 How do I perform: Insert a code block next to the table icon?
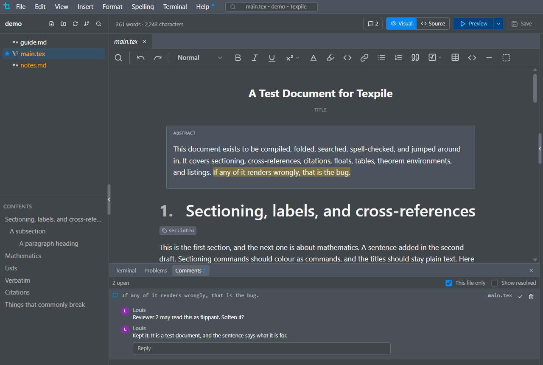(x=472, y=58)
